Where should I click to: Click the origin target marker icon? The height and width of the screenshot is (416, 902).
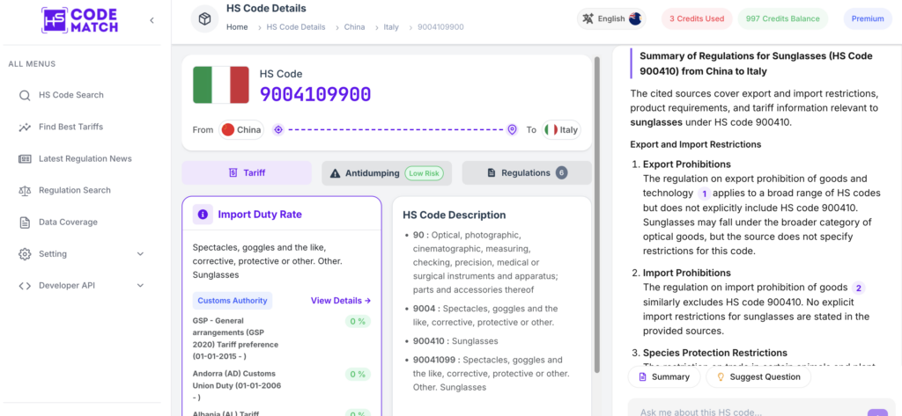pos(277,130)
